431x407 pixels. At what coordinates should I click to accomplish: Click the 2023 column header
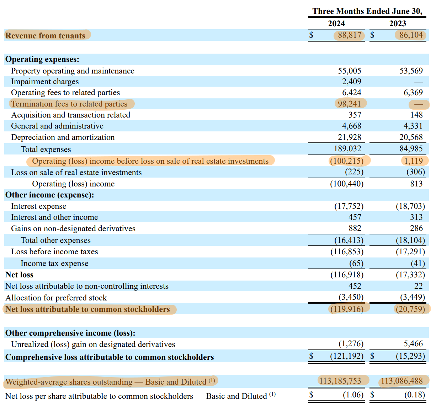(397, 23)
